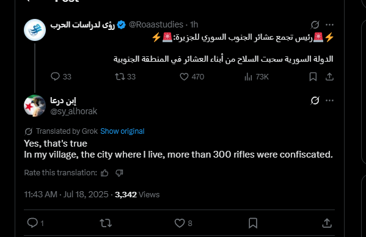Rate translation with thumbs down
Screen dimensions: 366x237
[x=119, y=173]
